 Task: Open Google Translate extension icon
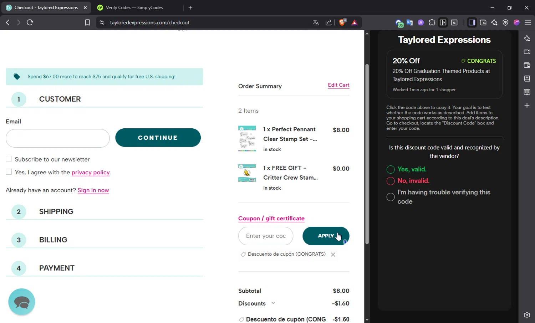409,22
